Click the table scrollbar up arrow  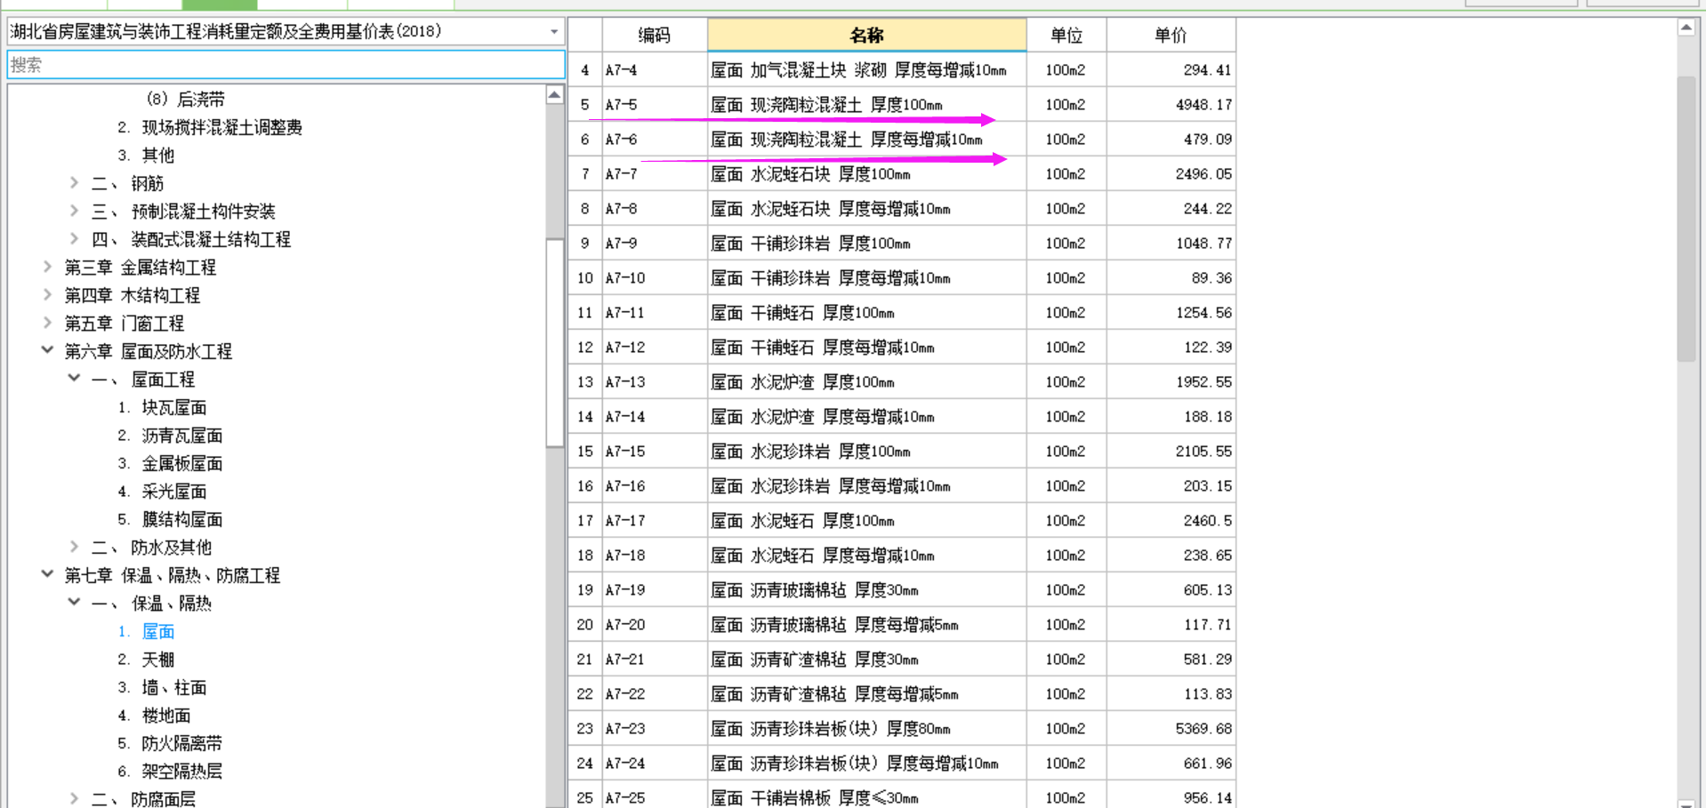click(1686, 28)
